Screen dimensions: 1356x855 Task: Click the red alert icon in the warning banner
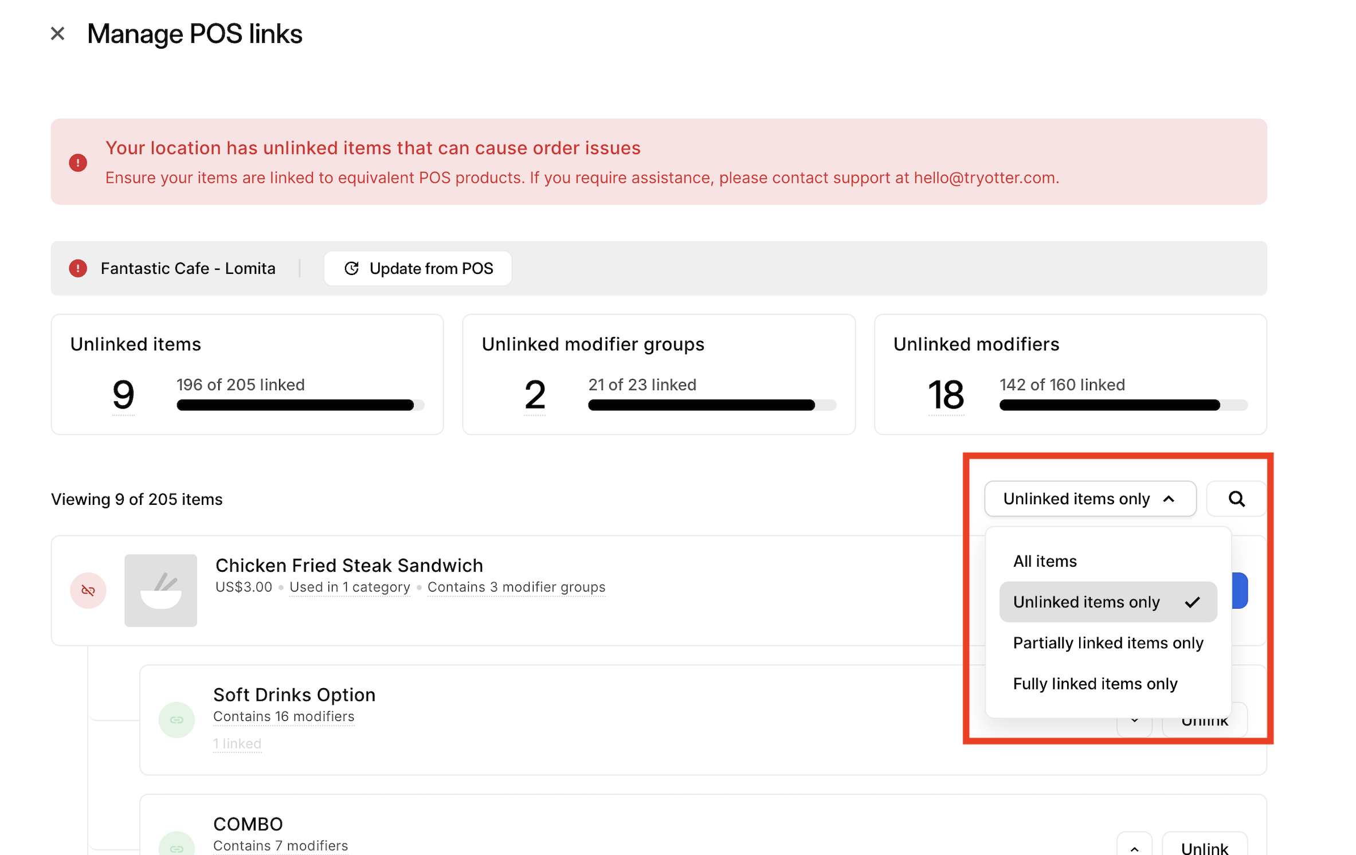(78, 163)
